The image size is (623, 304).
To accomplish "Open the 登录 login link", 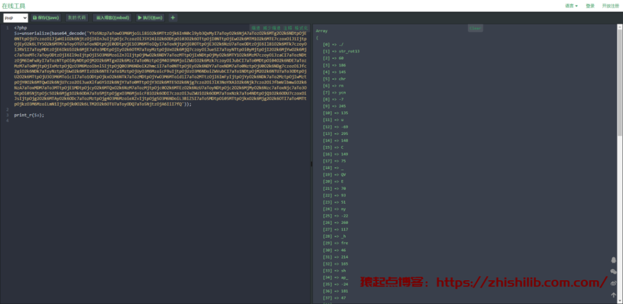I will pyautogui.click(x=590, y=5).
